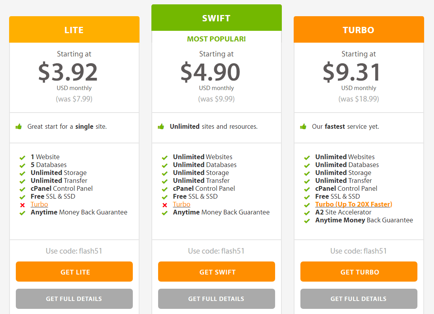Click the GET TURBO button
Viewport: 434px width, 314px height.
tap(359, 272)
